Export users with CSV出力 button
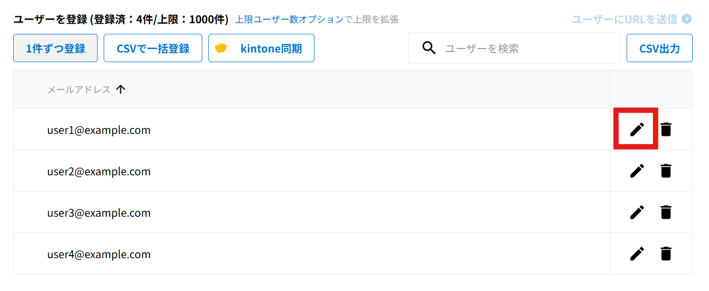 pyautogui.click(x=659, y=48)
